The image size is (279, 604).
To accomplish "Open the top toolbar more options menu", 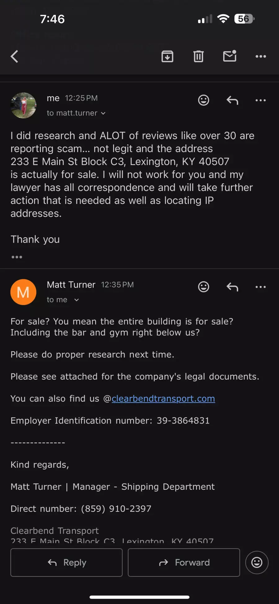I will click(261, 56).
